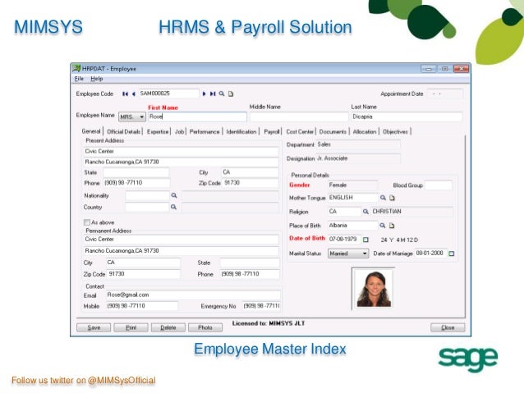Click the HRPDAT application title icon
This screenshot has height=393, width=524.
[x=76, y=68]
